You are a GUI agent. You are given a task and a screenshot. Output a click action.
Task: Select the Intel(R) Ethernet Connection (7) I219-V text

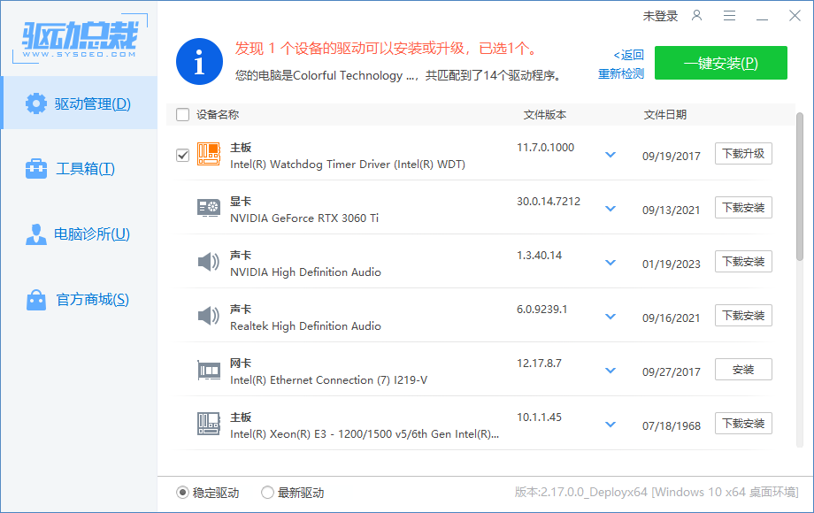point(328,380)
